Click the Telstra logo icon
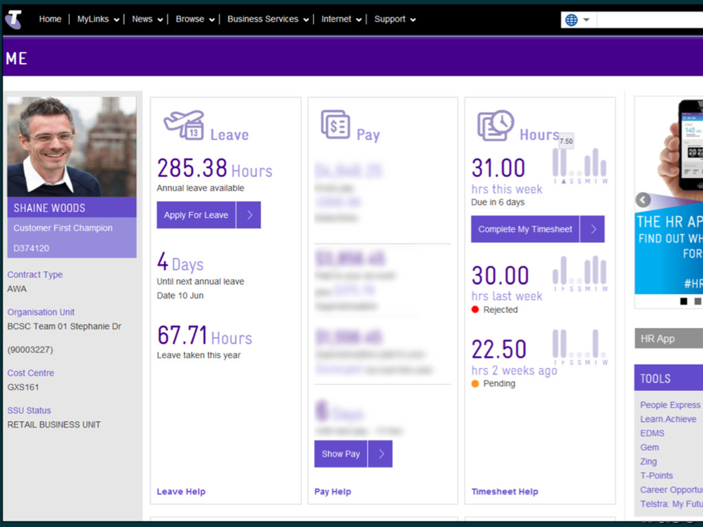 coord(14,20)
